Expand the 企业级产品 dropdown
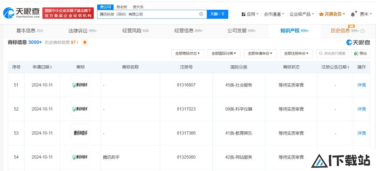 pyautogui.click(x=301, y=14)
